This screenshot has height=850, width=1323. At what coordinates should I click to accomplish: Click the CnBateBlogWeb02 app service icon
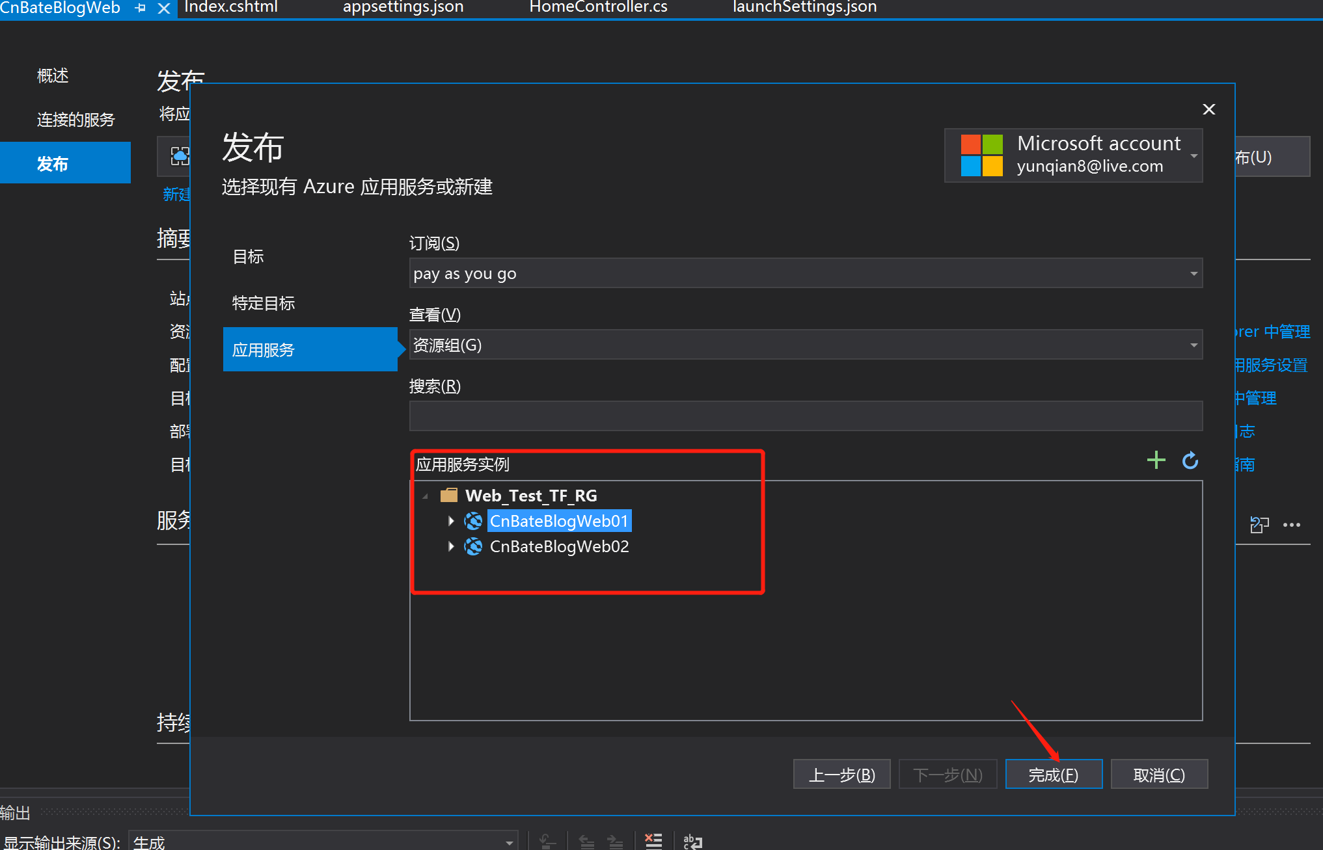473,546
